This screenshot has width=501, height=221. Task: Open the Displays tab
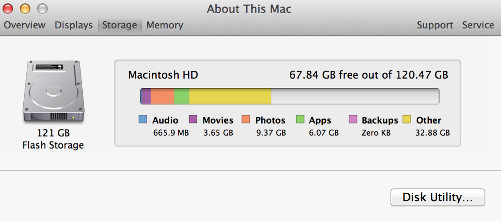point(73,25)
